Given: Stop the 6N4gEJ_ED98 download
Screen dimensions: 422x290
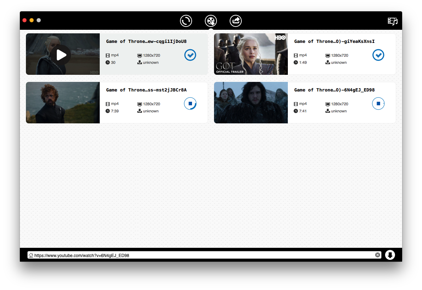Looking at the screenshot, I should coord(378,104).
